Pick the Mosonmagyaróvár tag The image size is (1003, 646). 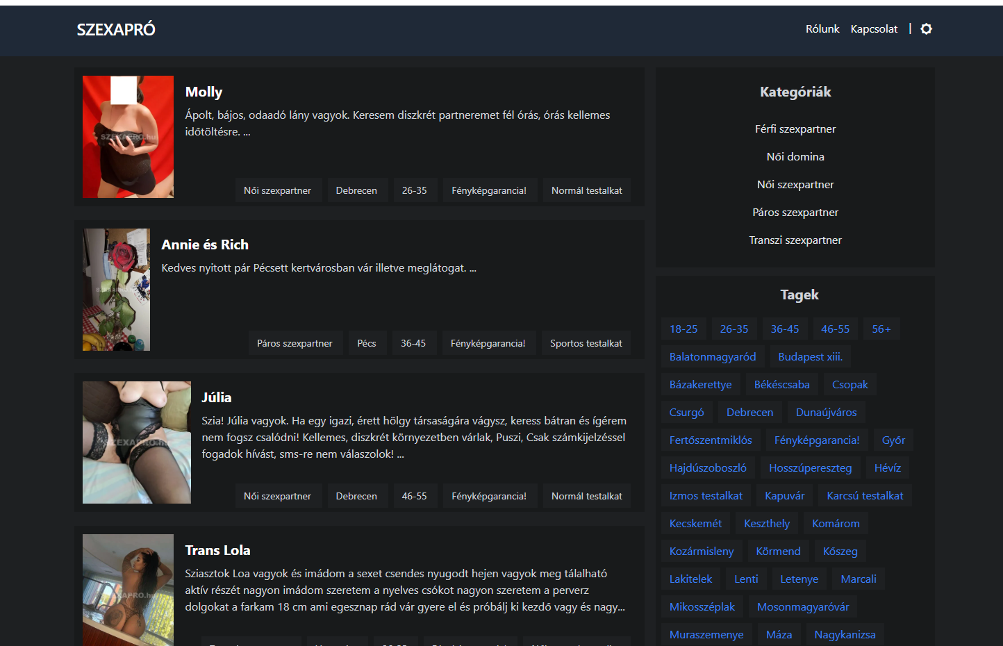pos(803,607)
